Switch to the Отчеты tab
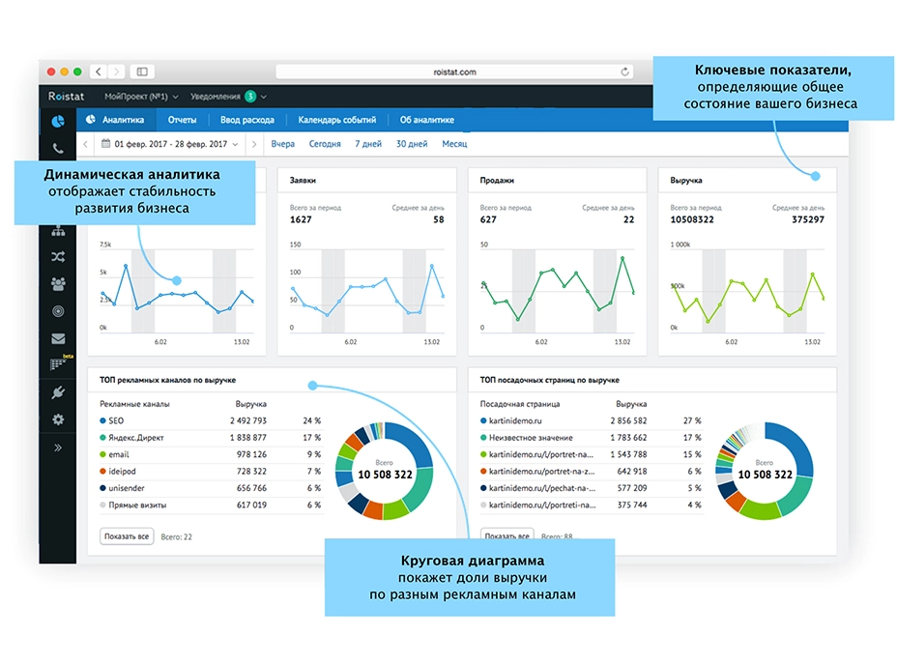Image resolution: width=897 pixels, height=664 pixels. point(182,121)
